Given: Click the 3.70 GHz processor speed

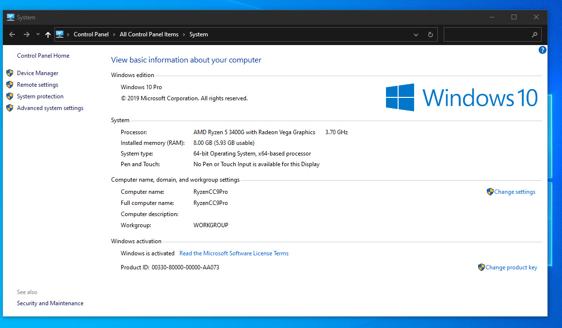Looking at the screenshot, I should pyautogui.click(x=337, y=132).
